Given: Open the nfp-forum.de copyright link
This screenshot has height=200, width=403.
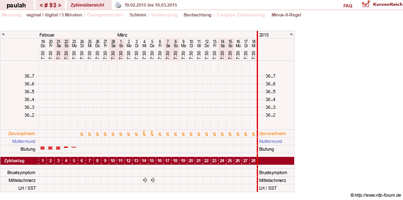Looking at the screenshot, I should pos(375,195).
